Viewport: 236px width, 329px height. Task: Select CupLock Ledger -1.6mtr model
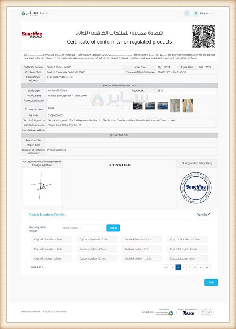pyautogui.click(x=52, y=259)
